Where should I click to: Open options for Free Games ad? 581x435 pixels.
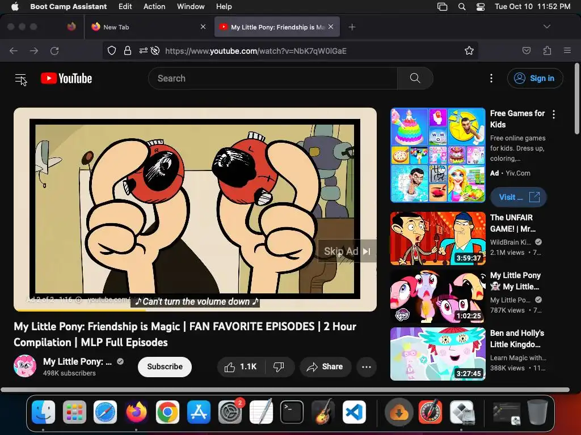coord(554,114)
